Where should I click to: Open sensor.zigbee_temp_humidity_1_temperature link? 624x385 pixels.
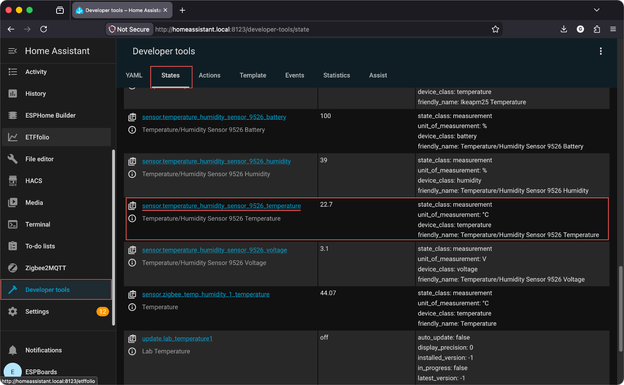tap(206, 295)
